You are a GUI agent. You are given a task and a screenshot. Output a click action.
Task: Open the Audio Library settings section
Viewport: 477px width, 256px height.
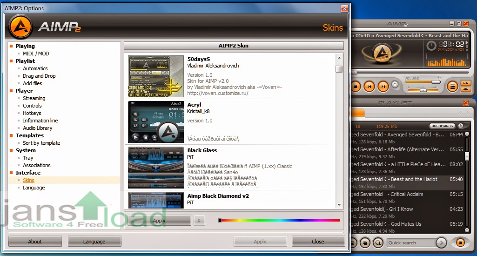37,128
